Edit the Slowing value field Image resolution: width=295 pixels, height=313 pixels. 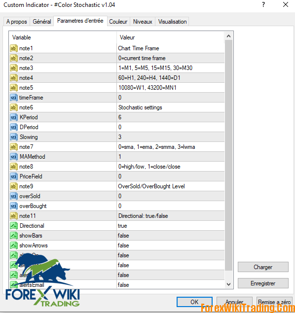tap(170, 137)
